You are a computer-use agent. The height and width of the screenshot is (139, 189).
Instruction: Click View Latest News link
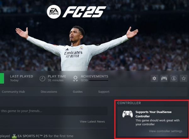pos(92,122)
